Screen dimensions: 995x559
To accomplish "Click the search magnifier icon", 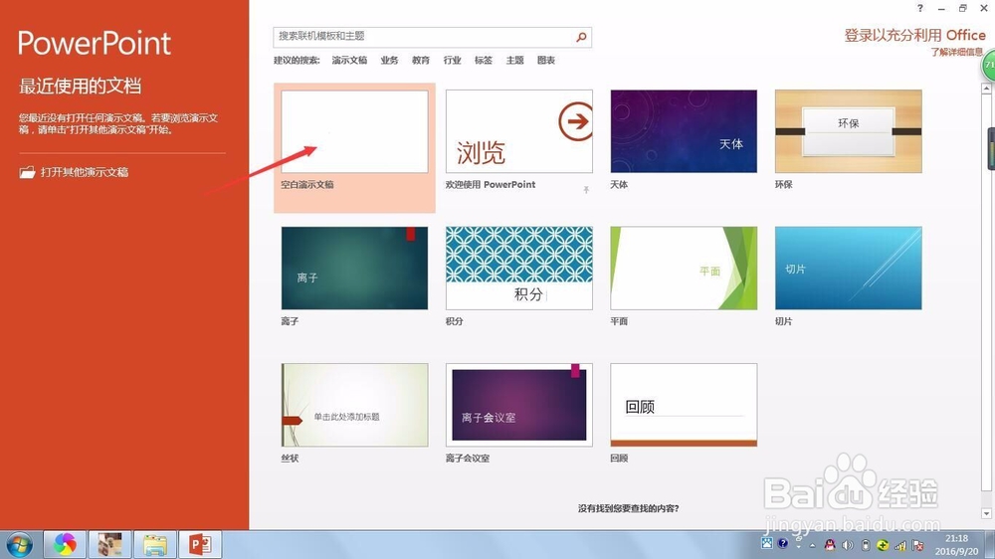I will [581, 37].
